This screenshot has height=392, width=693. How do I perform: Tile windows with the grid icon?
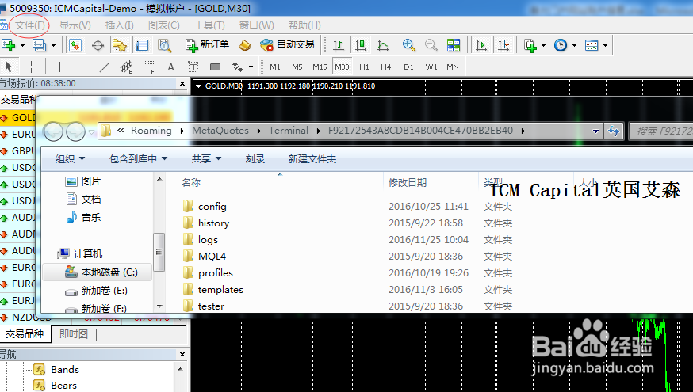coord(454,45)
